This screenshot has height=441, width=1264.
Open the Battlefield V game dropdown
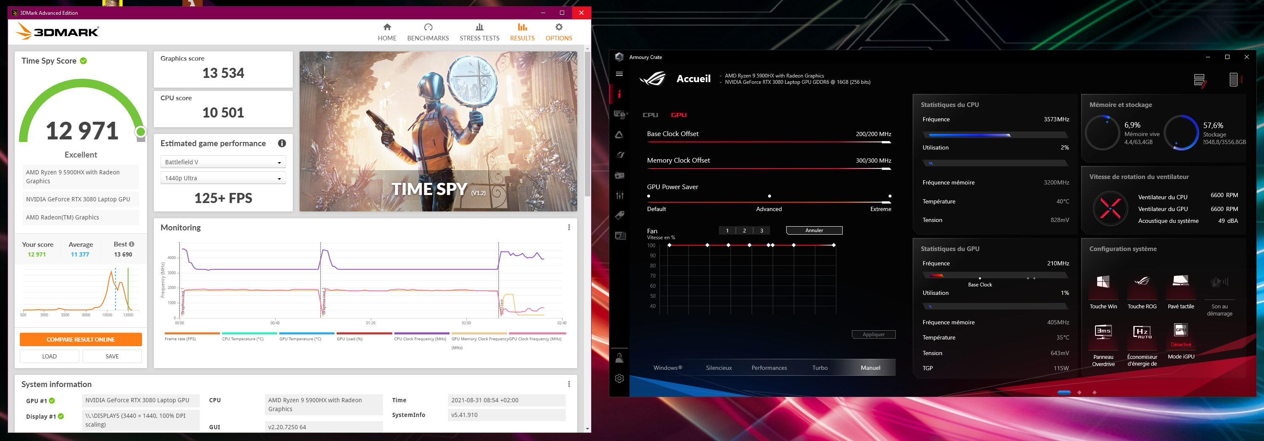coord(223,162)
